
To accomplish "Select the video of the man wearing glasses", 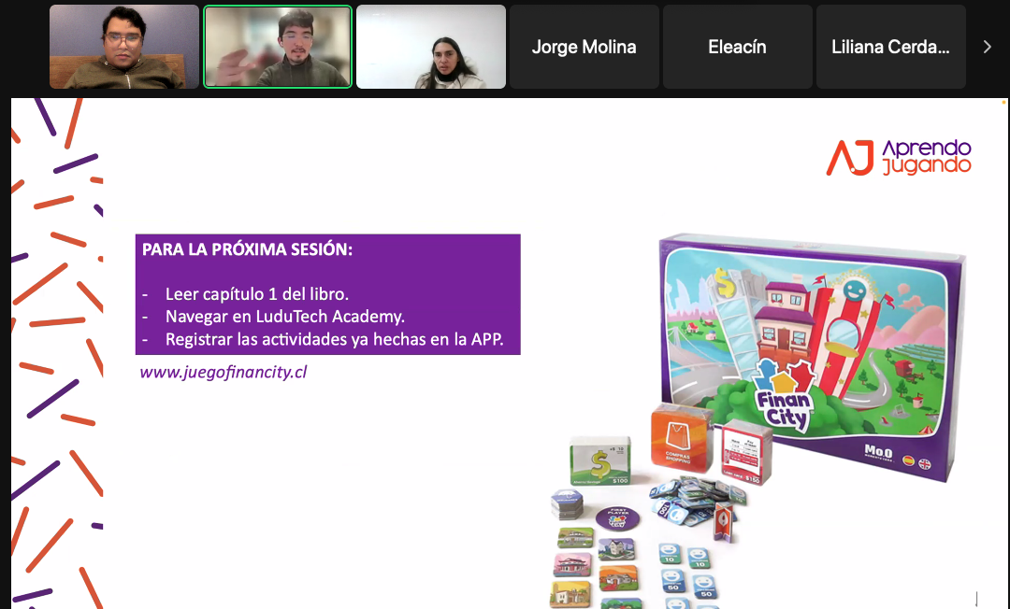I will [x=124, y=47].
